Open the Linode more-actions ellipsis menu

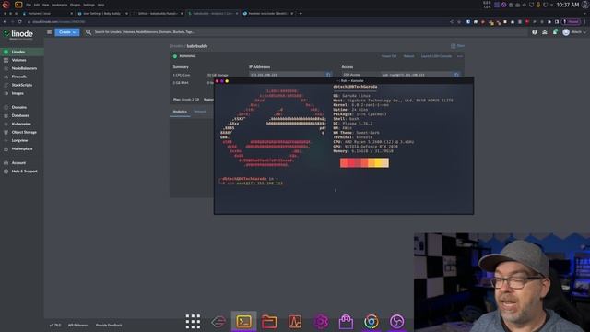[460, 56]
